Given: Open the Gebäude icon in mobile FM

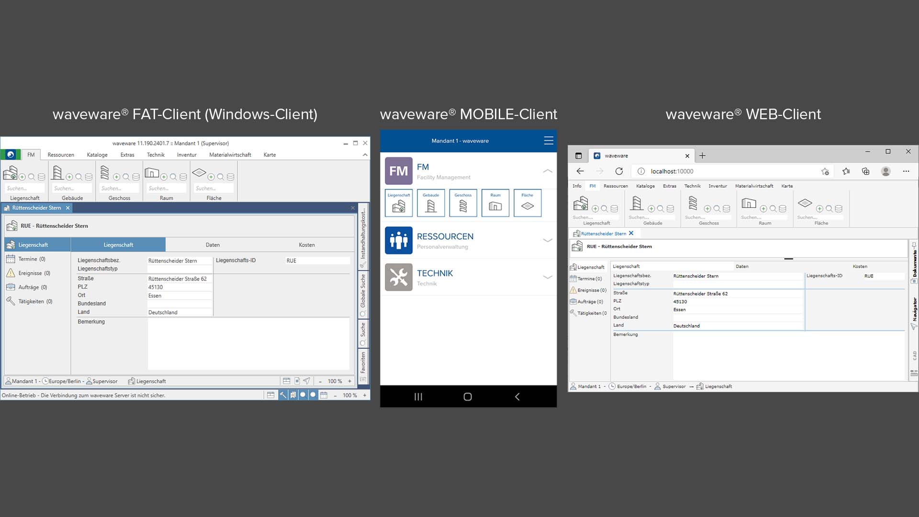Looking at the screenshot, I should pyautogui.click(x=431, y=203).
